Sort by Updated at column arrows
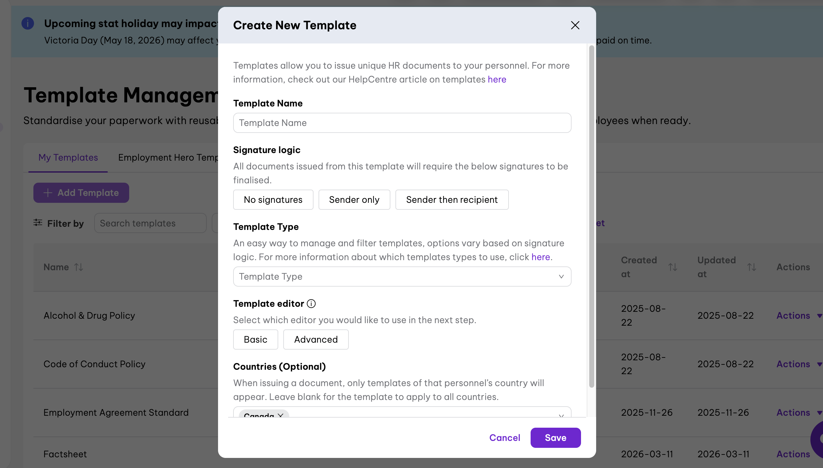The width and height of the screenshot is (823, 468). (x=751, y=267)
